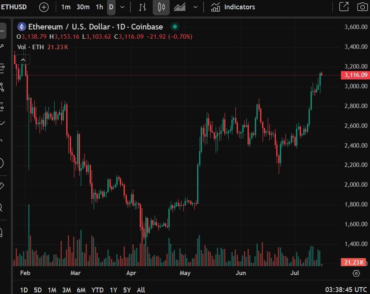Viewport: 370px width, 294px height.
Task: Click the 03:38:45 UTC time button
Action: pos(346,289)
